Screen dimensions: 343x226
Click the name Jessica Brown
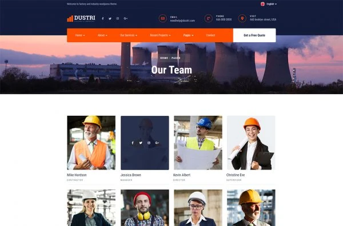click(x=130, y=175)
